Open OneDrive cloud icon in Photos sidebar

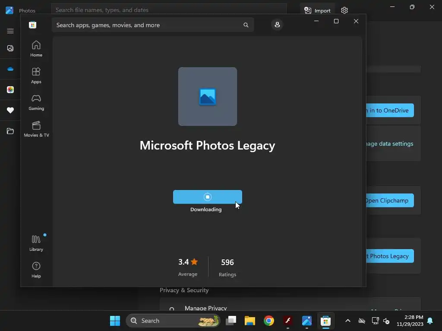pos(10,69)
